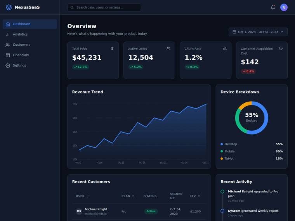Expand the date range chevron arrow

[282, 32]
